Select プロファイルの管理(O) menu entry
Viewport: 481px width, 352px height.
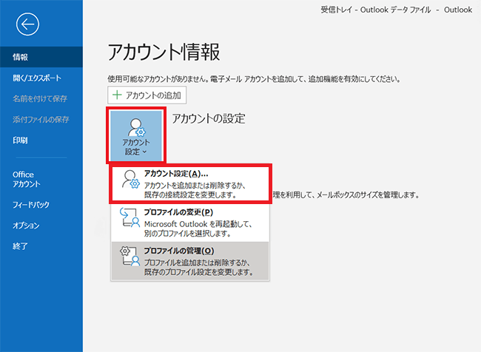(190, 261)
